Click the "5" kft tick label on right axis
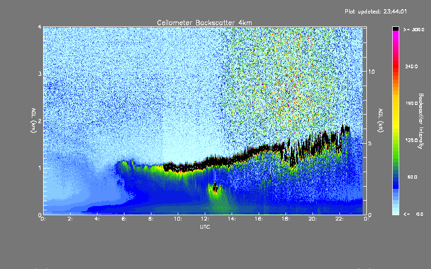431x269 pixels. coord(370,144)
